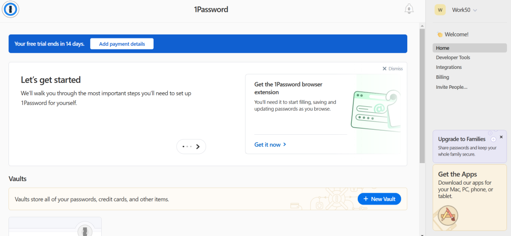
Task: Click the carousel page indicator dots
Action: (187, 147)
